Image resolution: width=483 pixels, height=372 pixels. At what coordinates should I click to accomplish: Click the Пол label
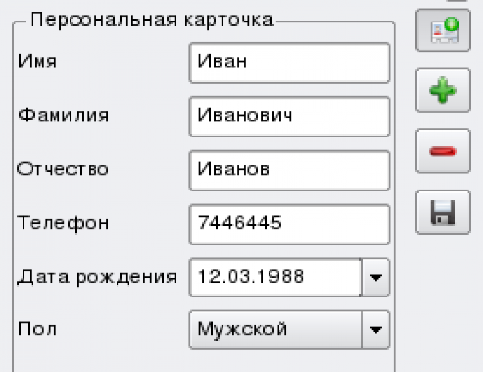click(x=37, y=330)
